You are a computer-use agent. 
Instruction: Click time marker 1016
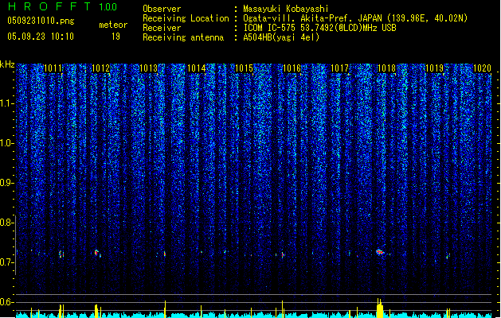(x=292, y=68)
